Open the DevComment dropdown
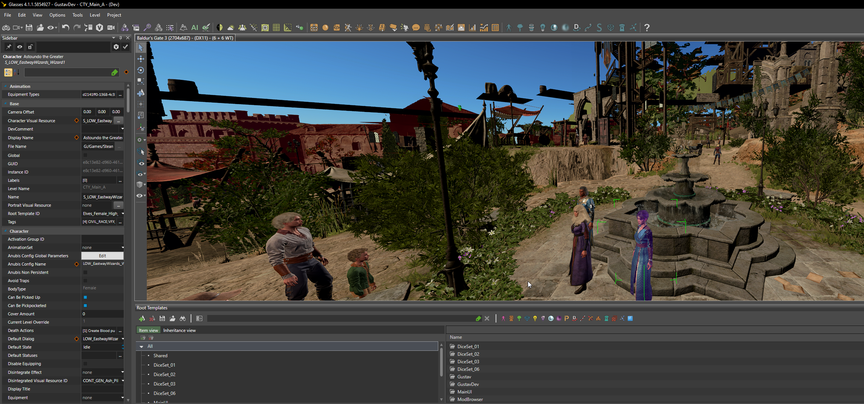Viewport: 864px width, 404px height. pos(122,129)
